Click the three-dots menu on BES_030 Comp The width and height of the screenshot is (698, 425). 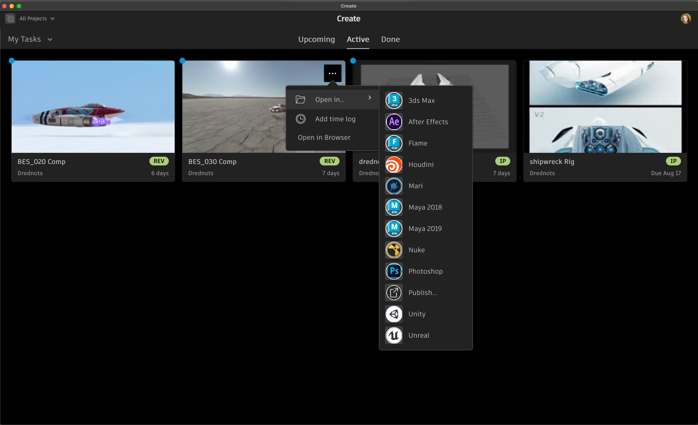(x=333, y=73)
